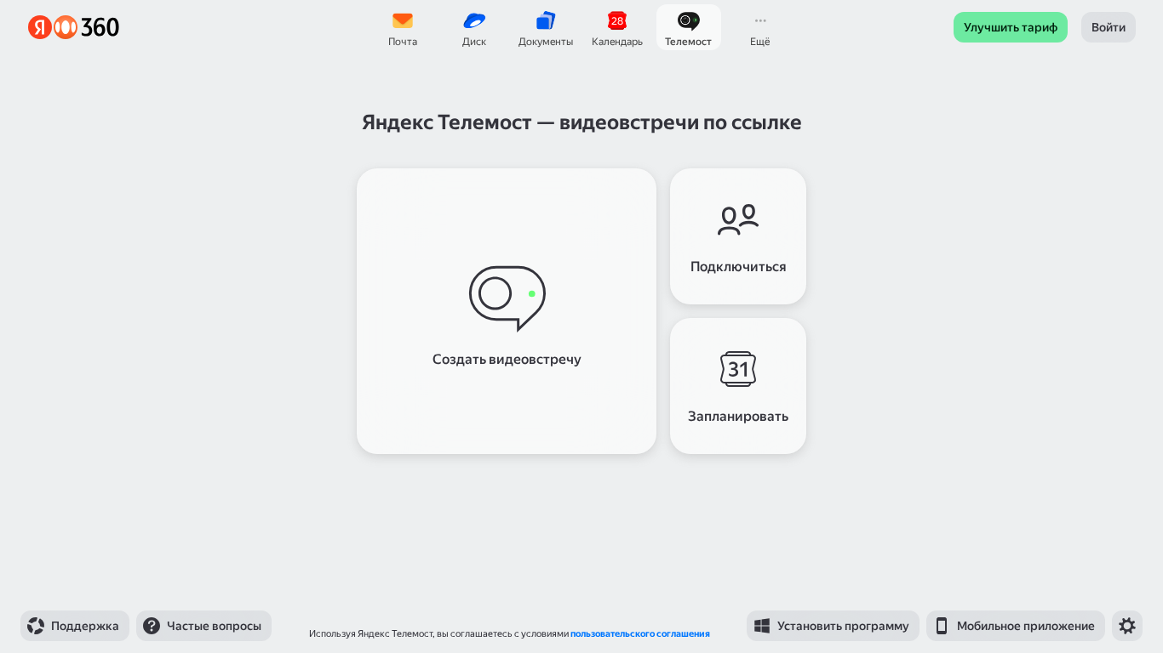This screenshot has height=653, width=1163.
Task: Open пользовательского соглашения link
Action: (x=640, y=633)
